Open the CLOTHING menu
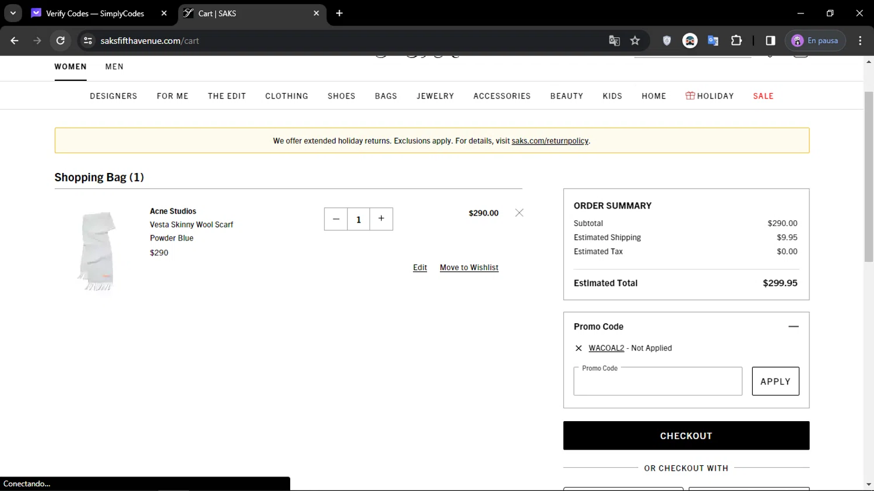Image resolution: width=874 pixels, height=491 pixels. pos(287,96)
